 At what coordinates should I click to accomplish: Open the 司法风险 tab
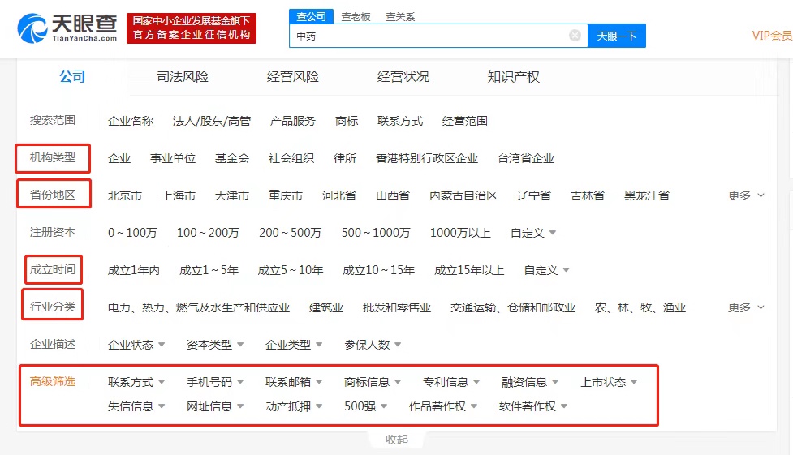coord(183,77)
